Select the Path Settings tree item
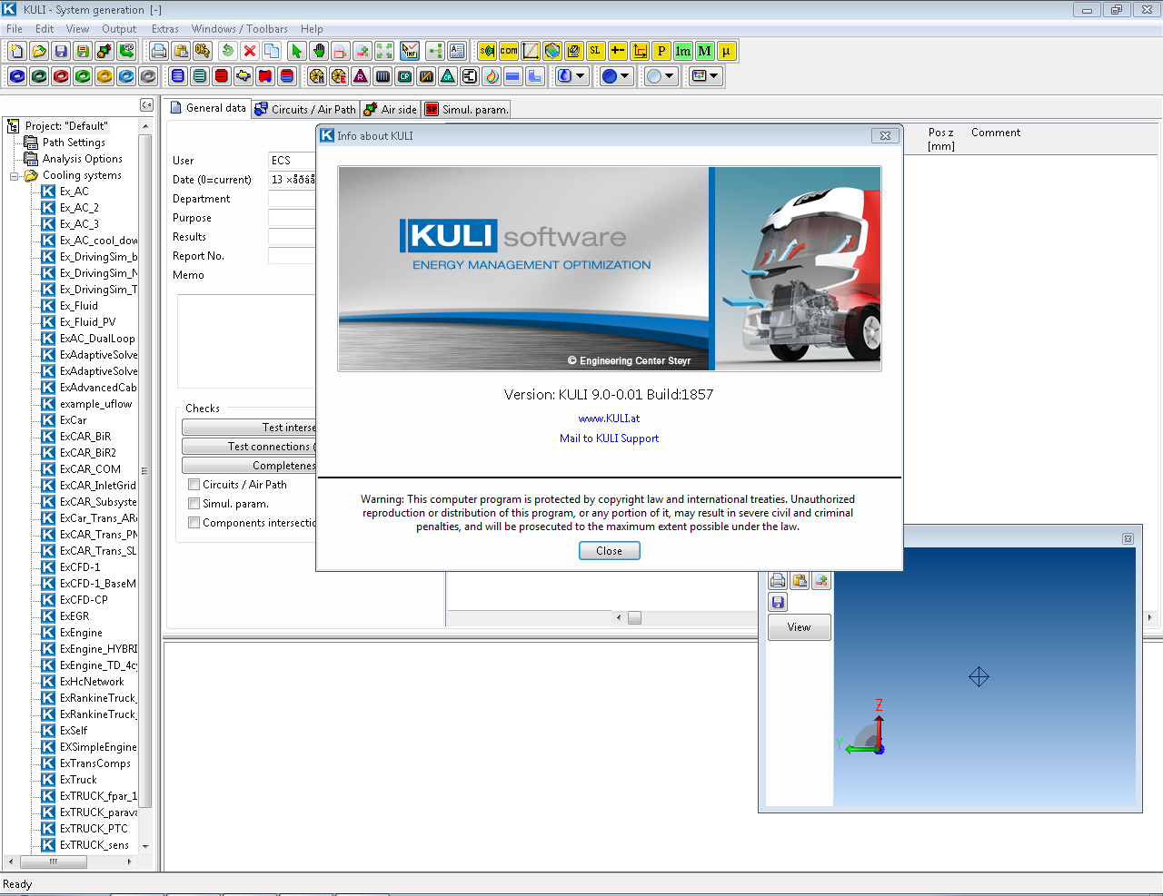The width and height of the screenshot is (1163, 896). tap(73, 143)
